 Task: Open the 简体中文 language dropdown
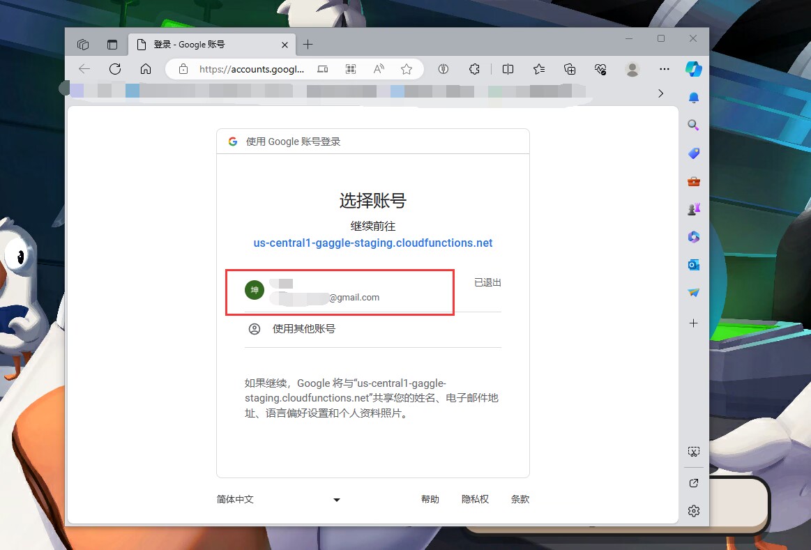(x=278, y=499)
